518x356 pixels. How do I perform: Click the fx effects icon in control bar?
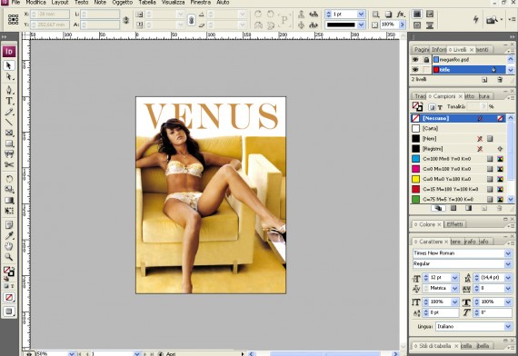click(x=401, y=14)
